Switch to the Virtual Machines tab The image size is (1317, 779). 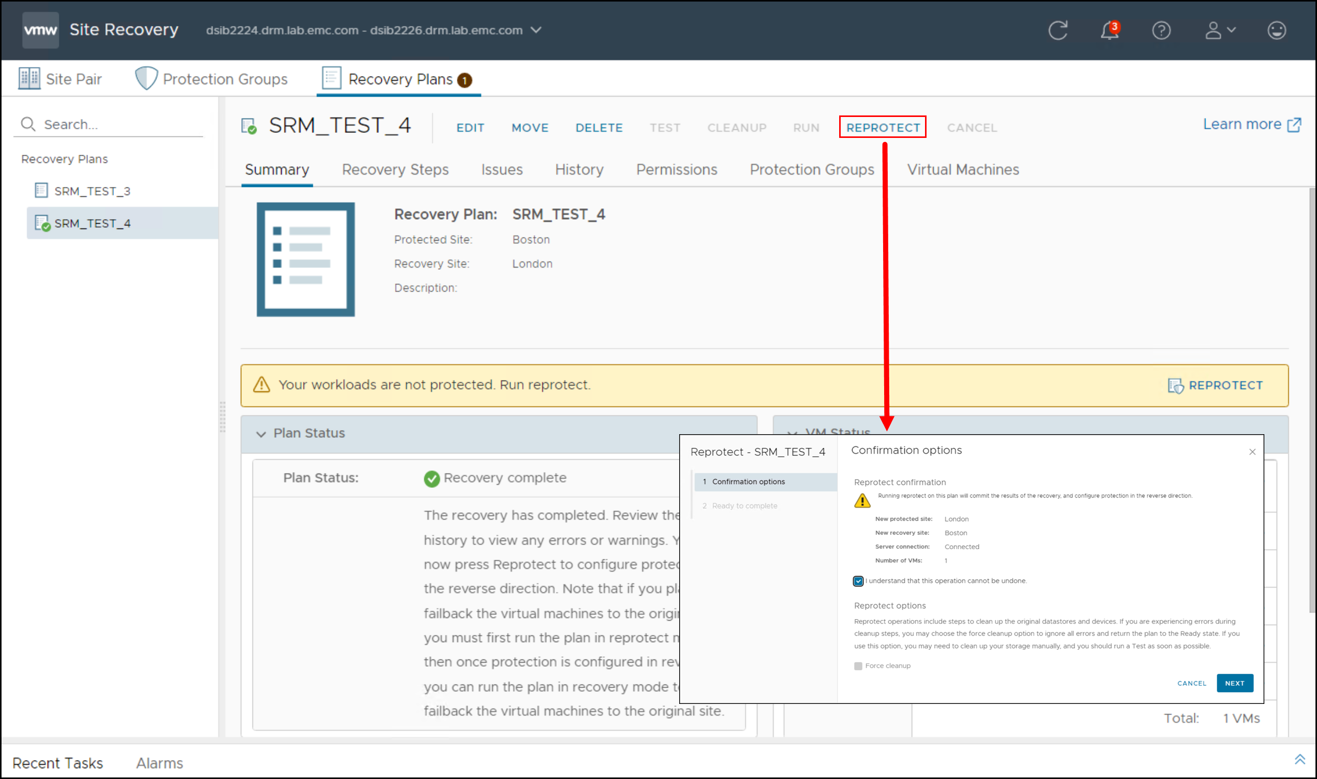point(963,170)
